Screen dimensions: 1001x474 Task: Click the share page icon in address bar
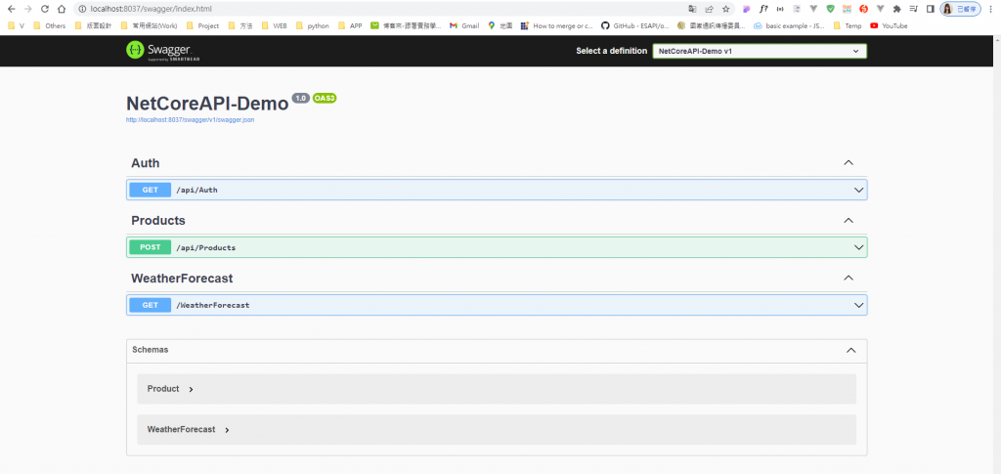click(710, 9)
